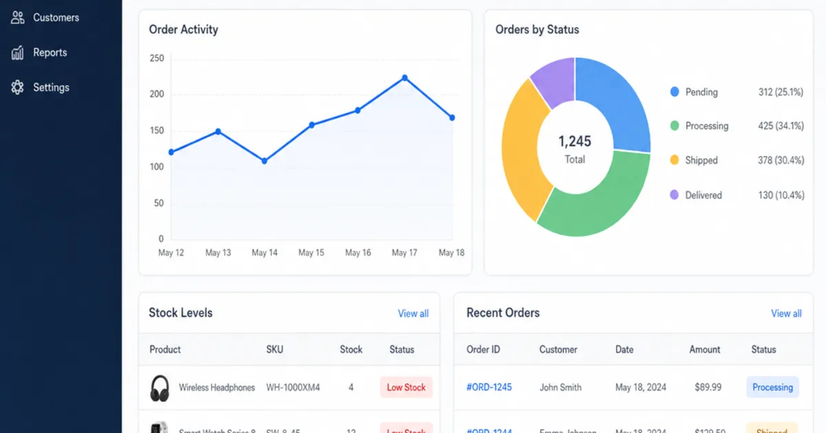826x433 pixels.
Task: Click the Low Stock badge for Wireless Headphones
Action: 406,387
